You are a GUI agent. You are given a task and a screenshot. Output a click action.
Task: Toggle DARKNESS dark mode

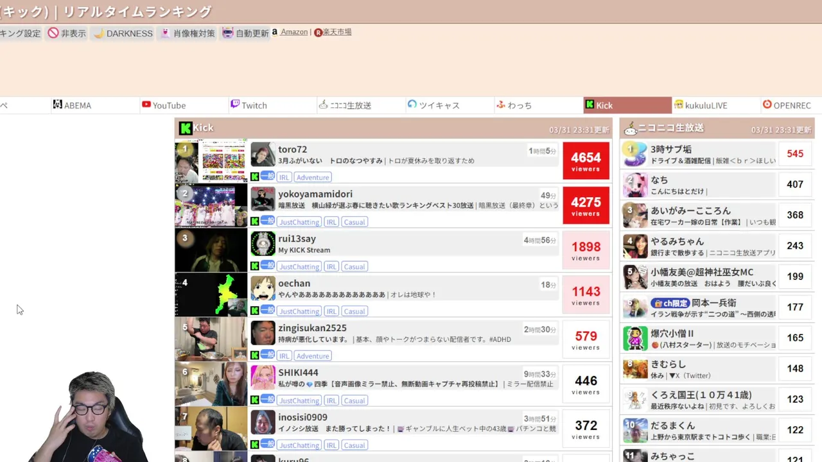pyautogui.click(x=123, y=33)
